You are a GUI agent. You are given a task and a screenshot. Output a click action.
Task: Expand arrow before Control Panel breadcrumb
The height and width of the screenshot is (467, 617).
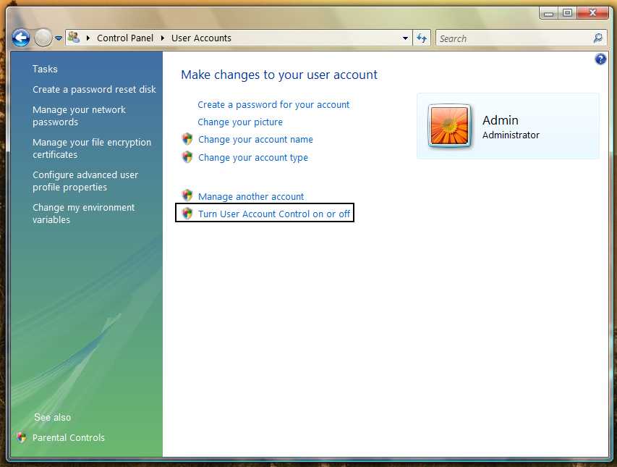tap(88, 38)
